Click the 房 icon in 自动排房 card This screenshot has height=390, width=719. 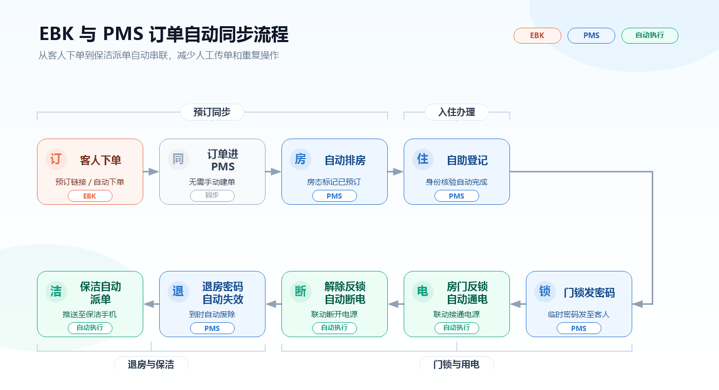point(300,160)
